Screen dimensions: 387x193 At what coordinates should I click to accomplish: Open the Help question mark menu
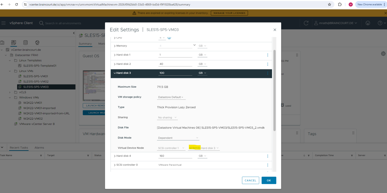pyautogui.click(x=379, y=23)
